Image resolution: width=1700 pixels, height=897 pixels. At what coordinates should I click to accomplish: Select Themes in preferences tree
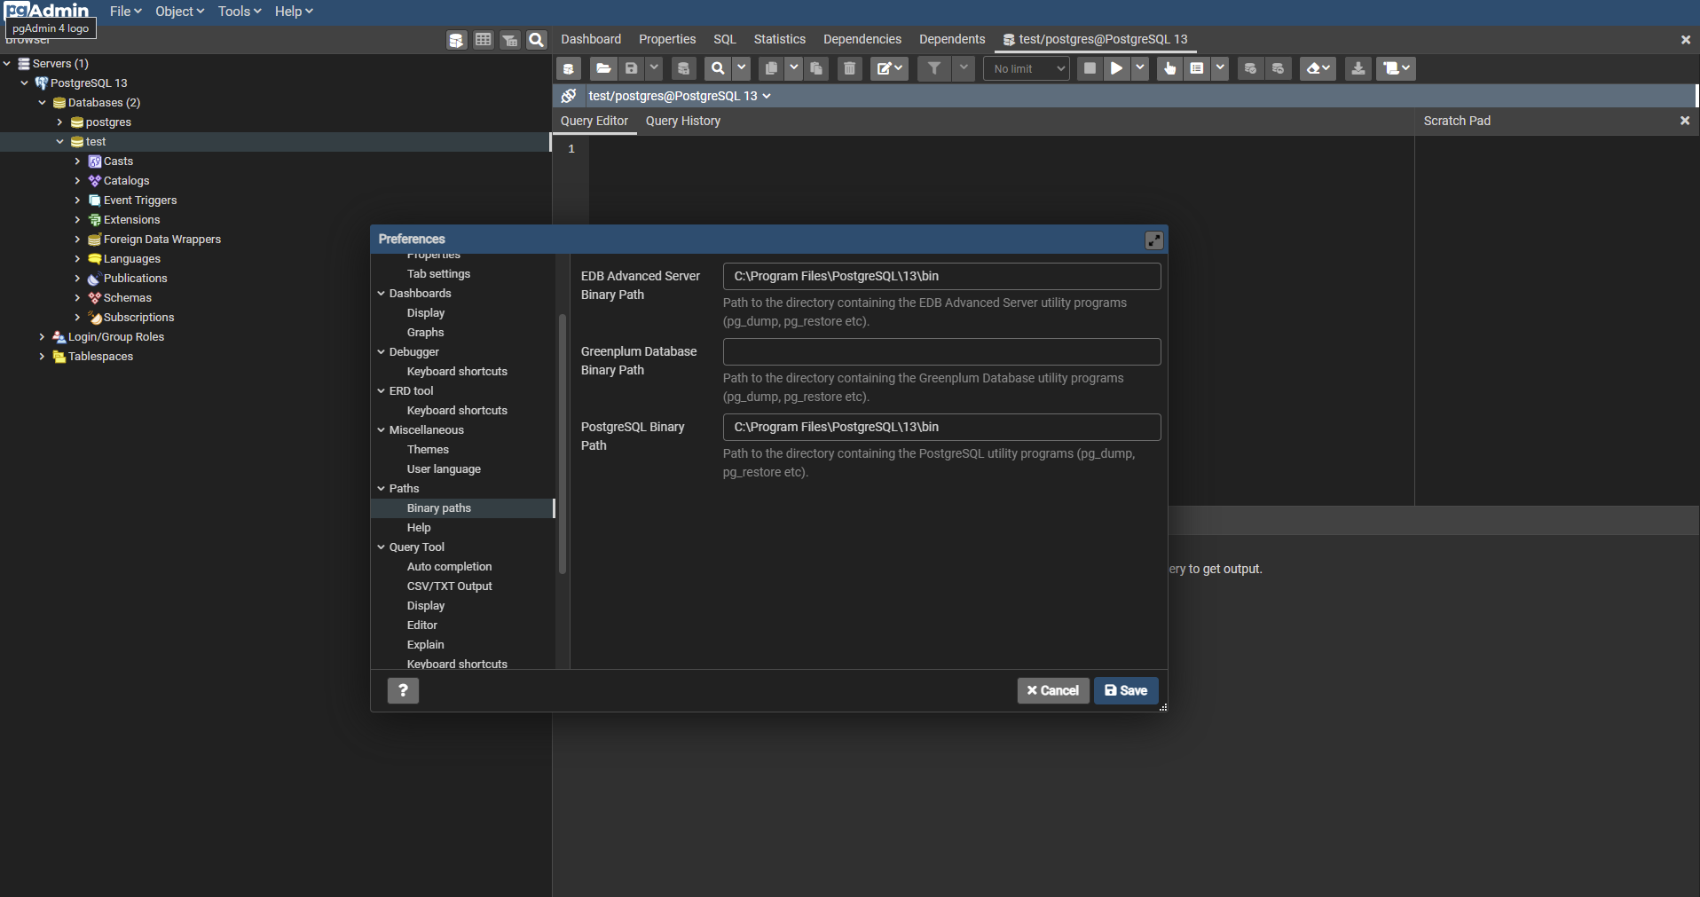(x=428, y=450)
